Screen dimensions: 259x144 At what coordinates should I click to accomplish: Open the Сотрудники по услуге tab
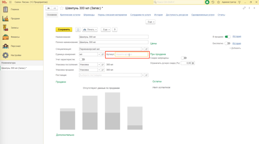(x=140, y=15)
